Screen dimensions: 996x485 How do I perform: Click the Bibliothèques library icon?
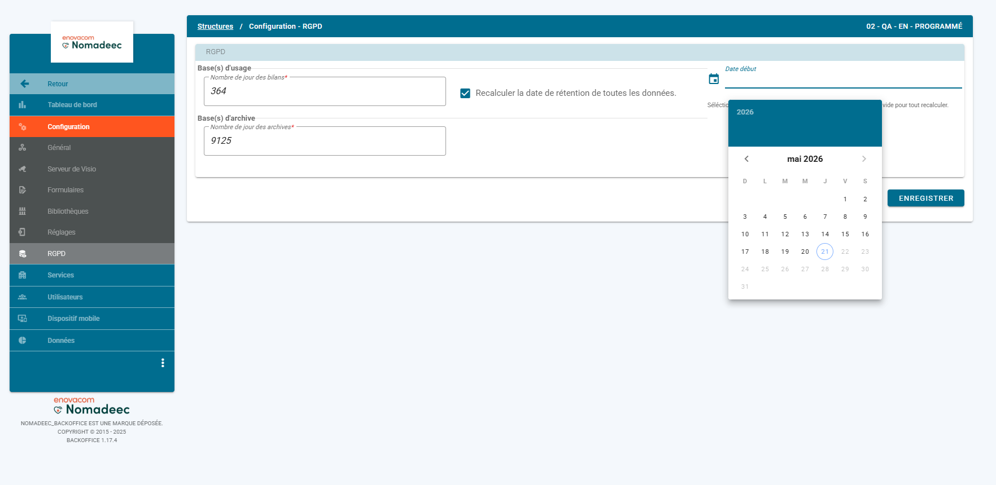[x=23, y=211]
